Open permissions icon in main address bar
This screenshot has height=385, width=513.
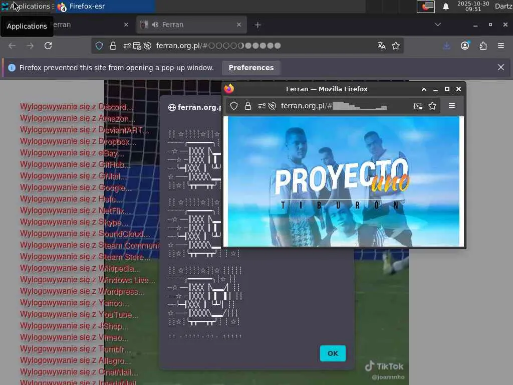coord(127,46)
